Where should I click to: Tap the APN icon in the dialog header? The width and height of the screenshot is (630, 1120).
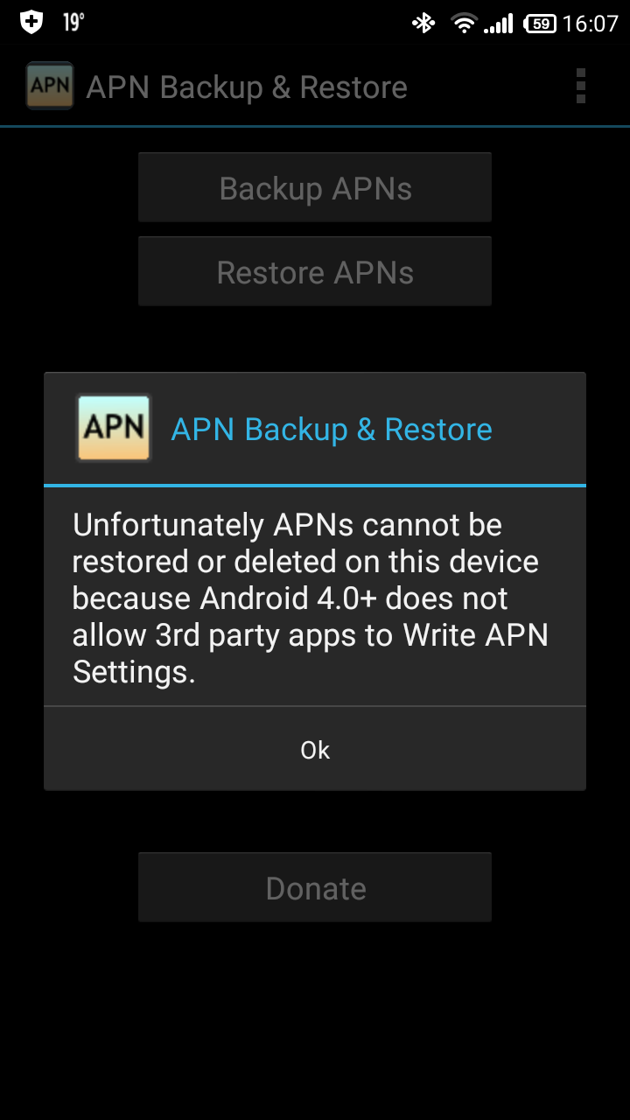coord(114,428)
